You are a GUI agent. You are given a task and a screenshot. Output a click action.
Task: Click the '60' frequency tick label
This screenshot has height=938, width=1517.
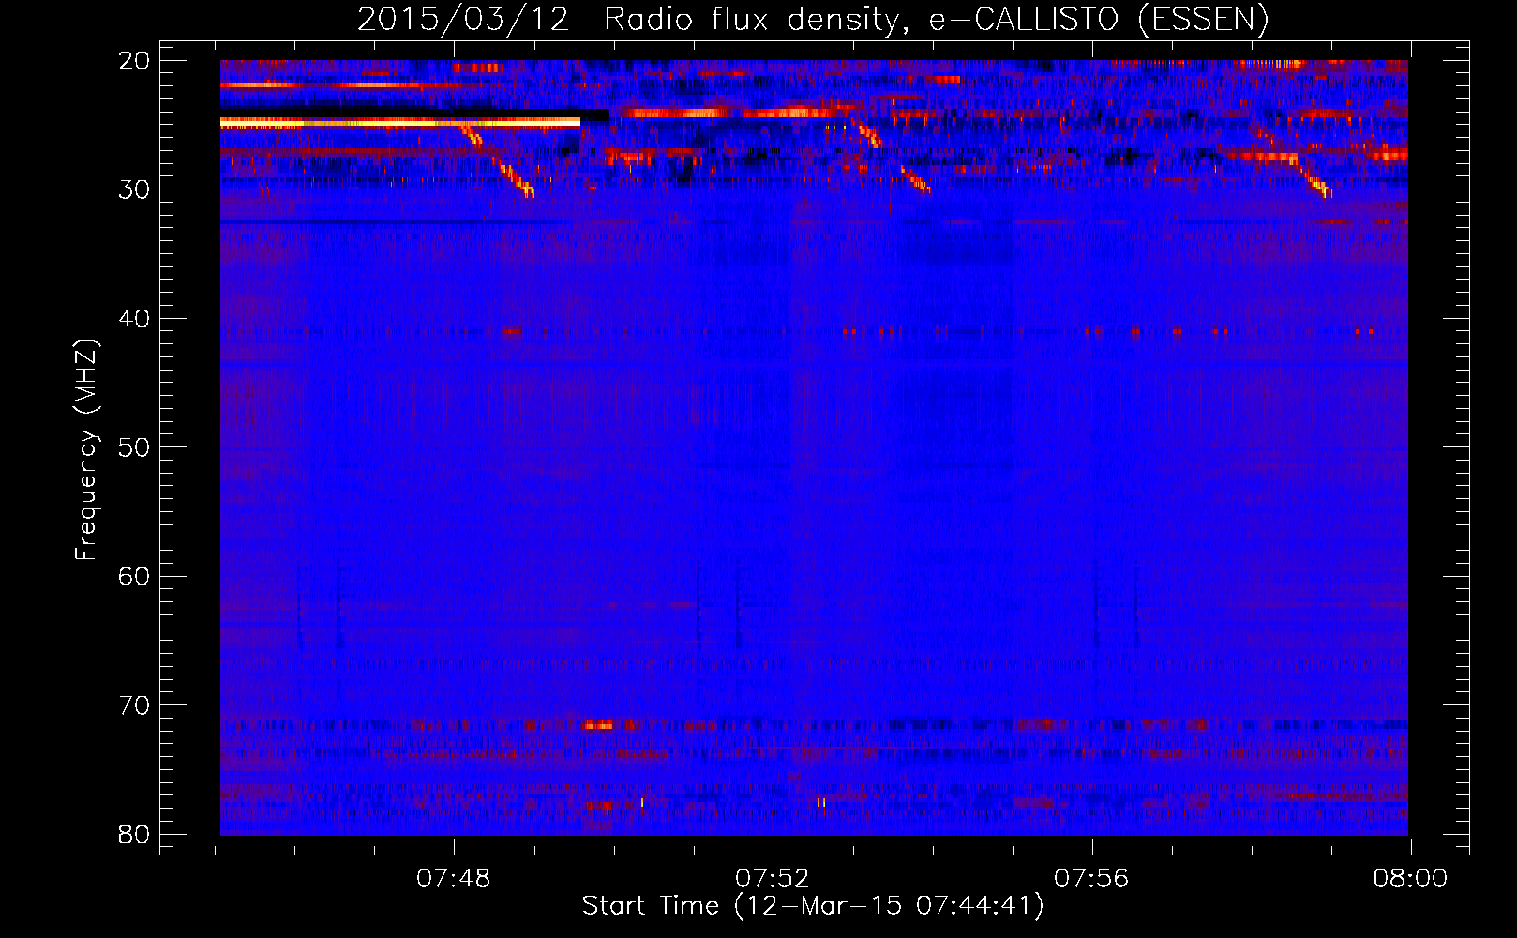tap(134, 576)
